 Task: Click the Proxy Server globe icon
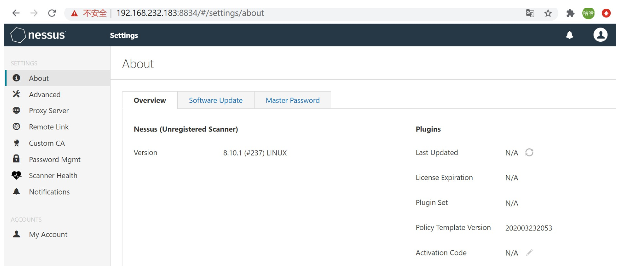coord(16,110)
